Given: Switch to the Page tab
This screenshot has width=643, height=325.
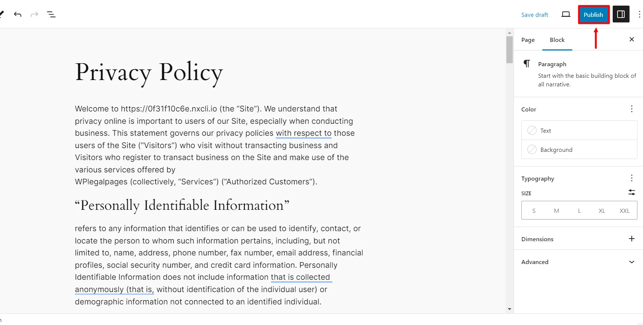Looking at the screenshot, I should 528,40.
